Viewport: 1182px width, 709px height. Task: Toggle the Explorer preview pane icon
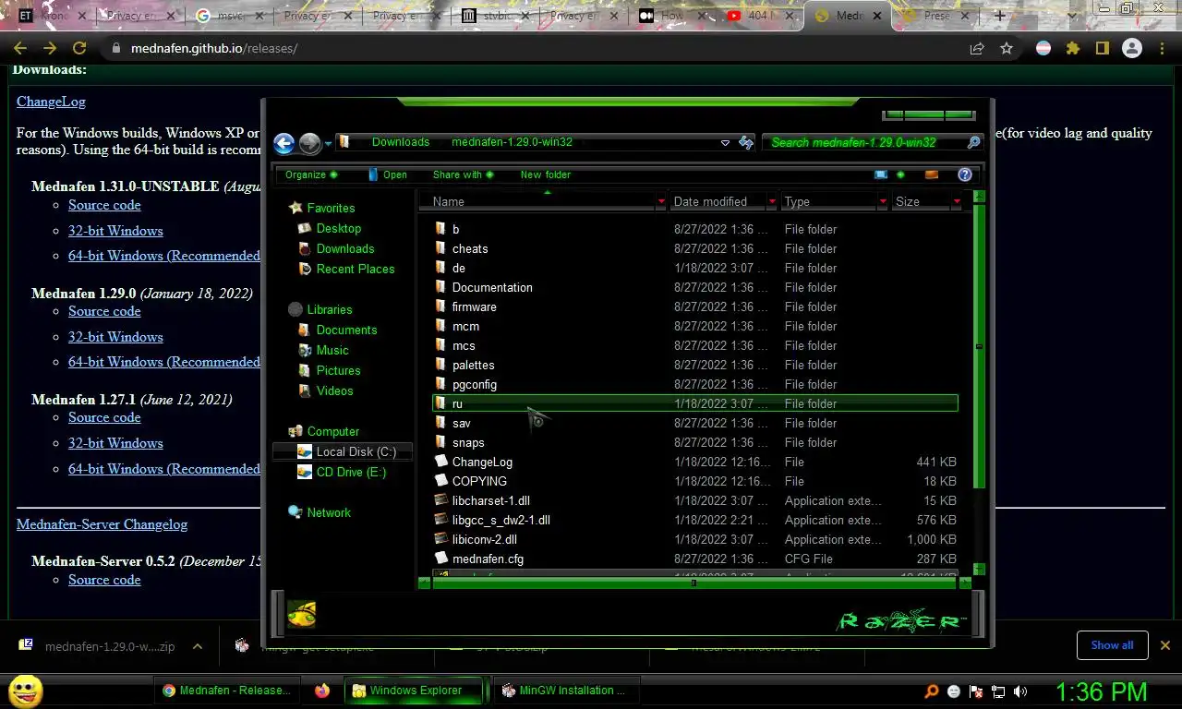pos(932,174)
